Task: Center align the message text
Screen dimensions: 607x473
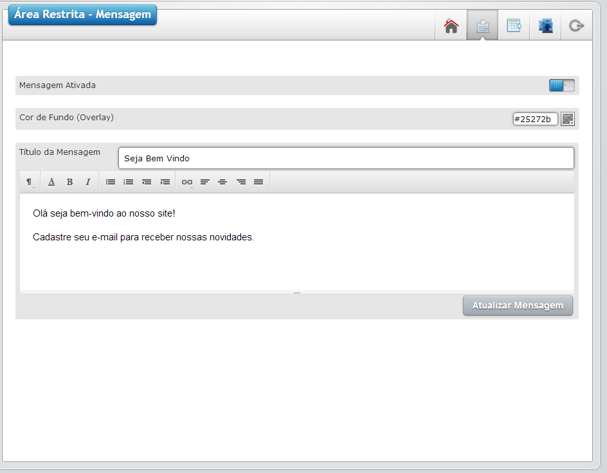Action: 222,182
